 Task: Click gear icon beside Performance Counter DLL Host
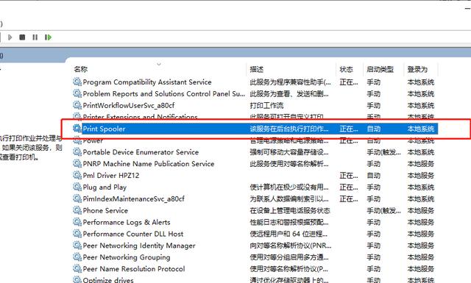coord(77,234)
